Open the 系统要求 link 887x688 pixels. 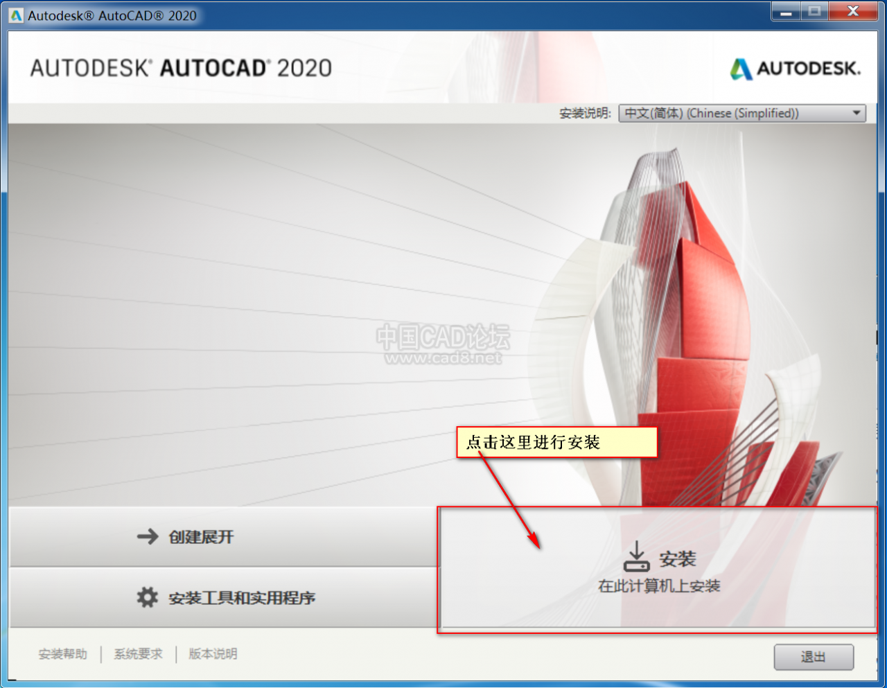pyautogui.click(x=139, y=654)
